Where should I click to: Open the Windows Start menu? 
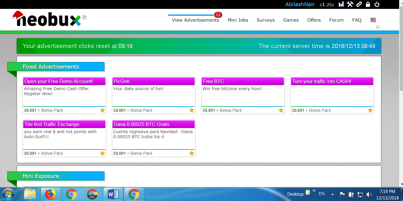click(8, 194)
